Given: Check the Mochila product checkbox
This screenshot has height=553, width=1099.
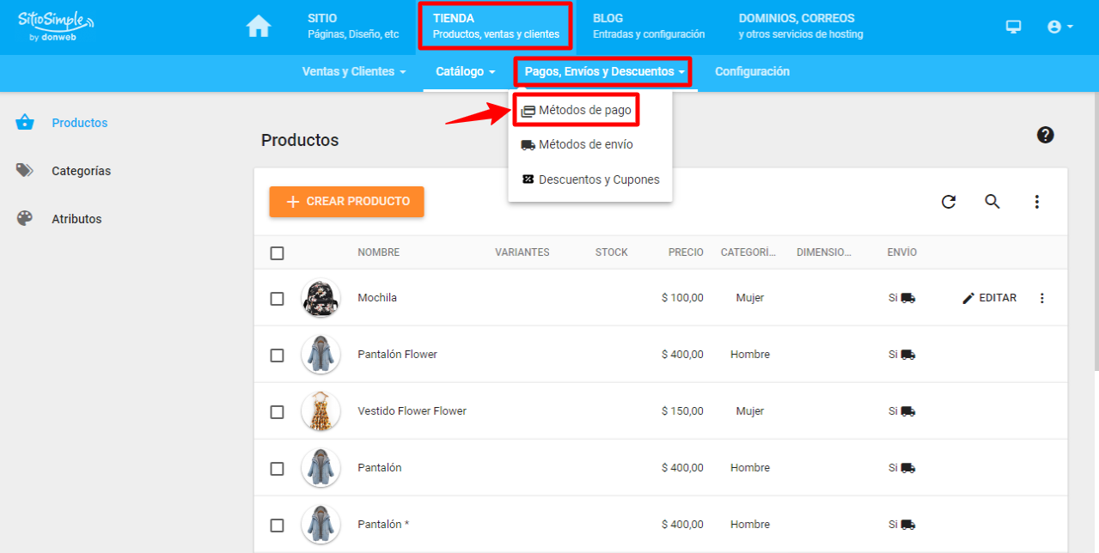Looking at the screenshot, I should pos(277,299).
